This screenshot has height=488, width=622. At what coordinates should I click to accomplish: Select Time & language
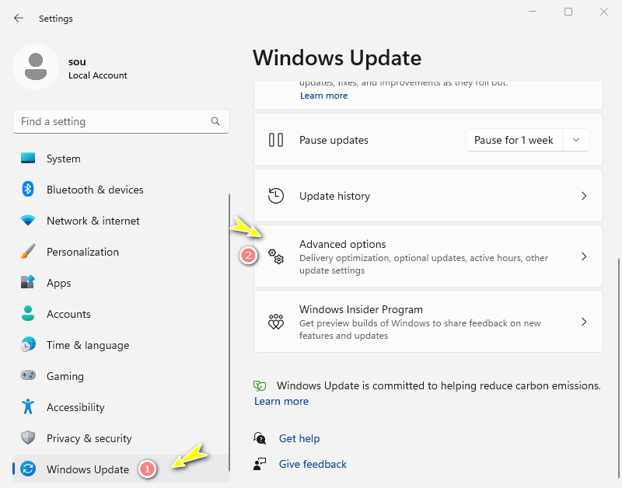point(121,345)
